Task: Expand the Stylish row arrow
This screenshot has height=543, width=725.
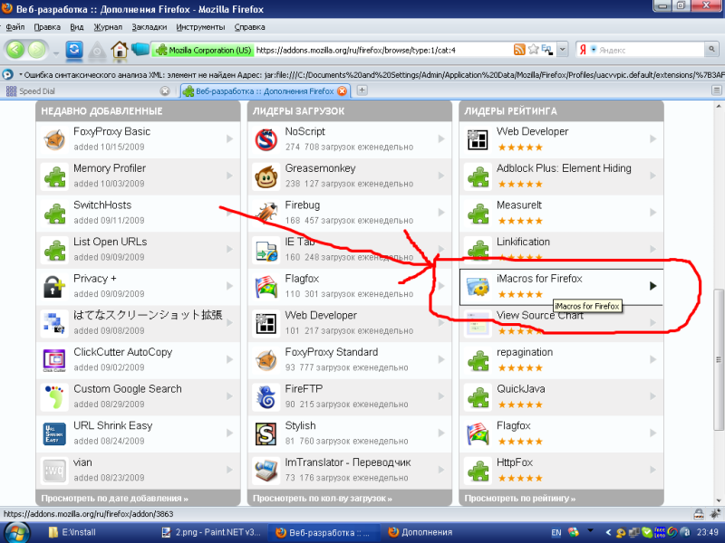Action: pyautogui.click(x=441, y=433)
